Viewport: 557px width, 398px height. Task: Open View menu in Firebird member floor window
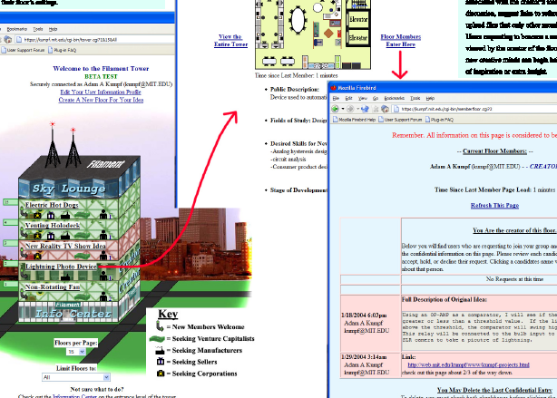[362, 98]
